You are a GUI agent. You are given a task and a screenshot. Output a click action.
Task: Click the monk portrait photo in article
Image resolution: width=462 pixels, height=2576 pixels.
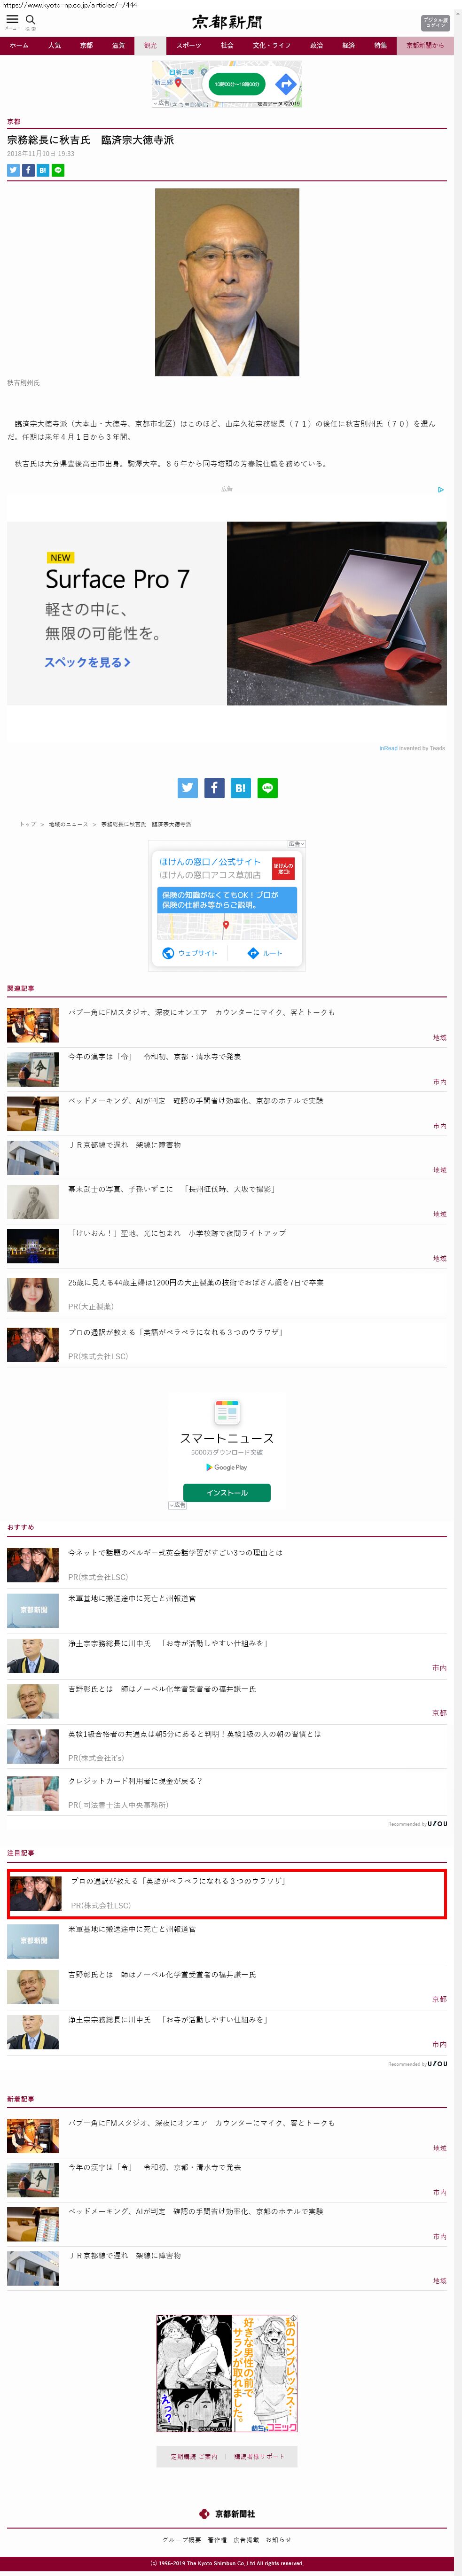point(227,282)
